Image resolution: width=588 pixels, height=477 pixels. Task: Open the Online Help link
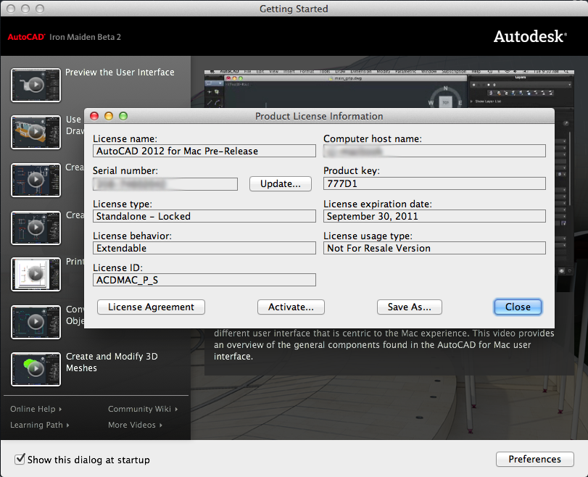point(36,409)
